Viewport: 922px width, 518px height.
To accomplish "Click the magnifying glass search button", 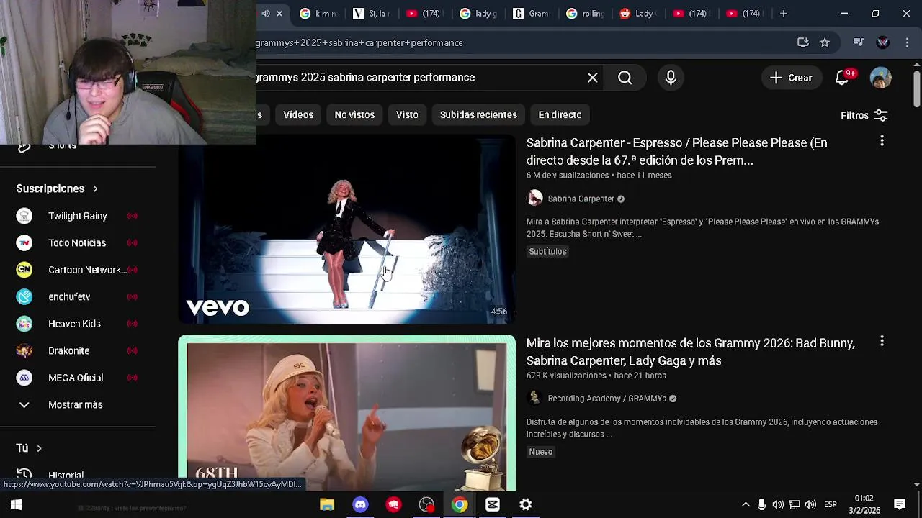I will click(x=625, y=78).
